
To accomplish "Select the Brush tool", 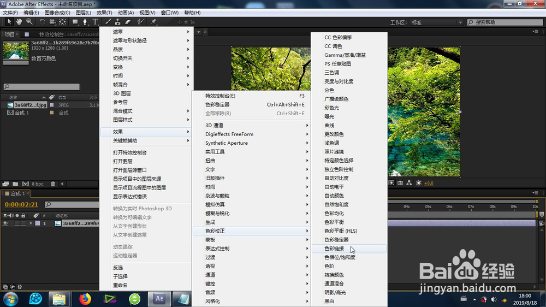I will click(x=108, y=22).
